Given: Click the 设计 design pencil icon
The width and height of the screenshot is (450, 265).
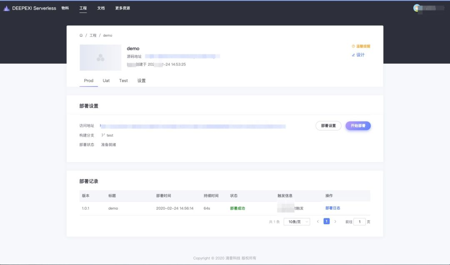Looking at the screenshot, I should pos(353,55).
